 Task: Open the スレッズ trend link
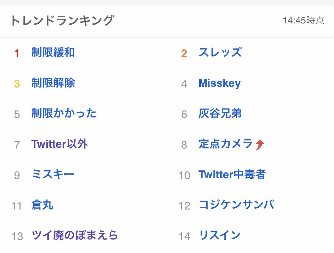(220, 52)
